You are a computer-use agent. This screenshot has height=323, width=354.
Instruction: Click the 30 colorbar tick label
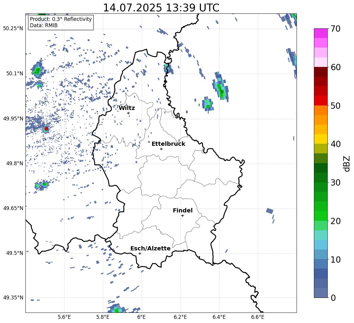(x=335, y=183)
